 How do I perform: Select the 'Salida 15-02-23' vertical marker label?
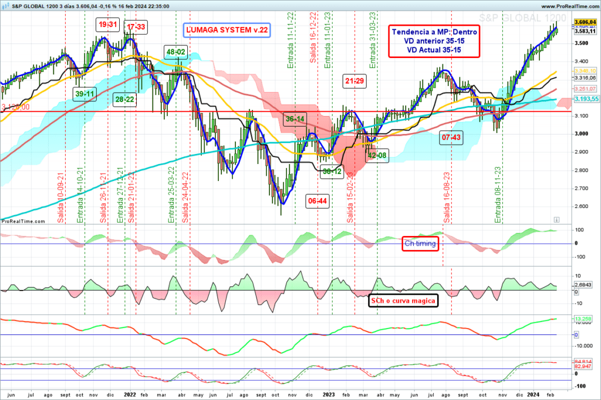[350, 197]
